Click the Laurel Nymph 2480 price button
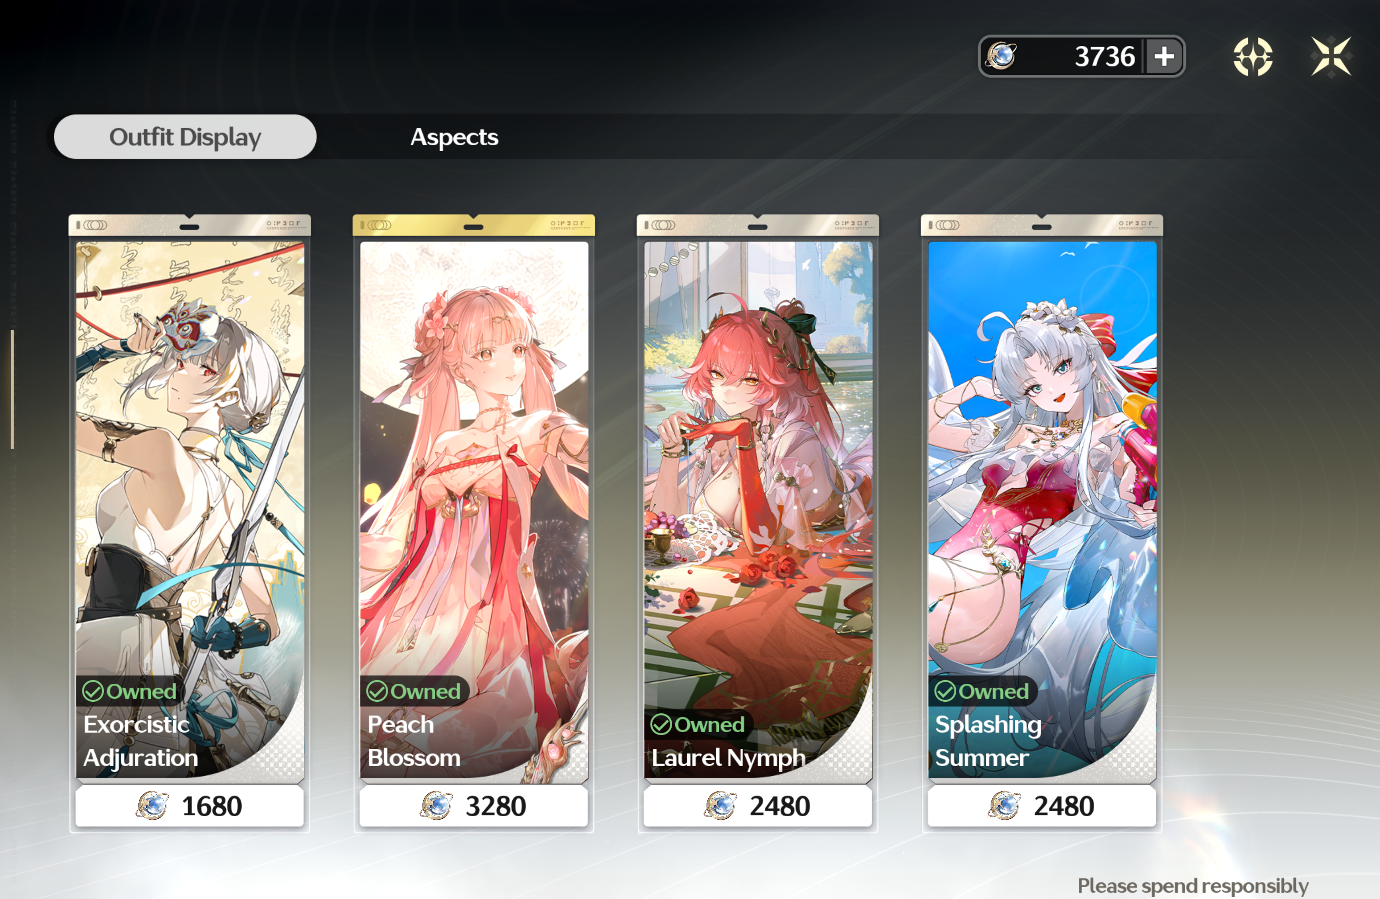Screen dimensions: 1380x899 758,806
